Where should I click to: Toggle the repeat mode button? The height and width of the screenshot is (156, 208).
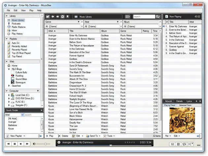tap(184, 144)
